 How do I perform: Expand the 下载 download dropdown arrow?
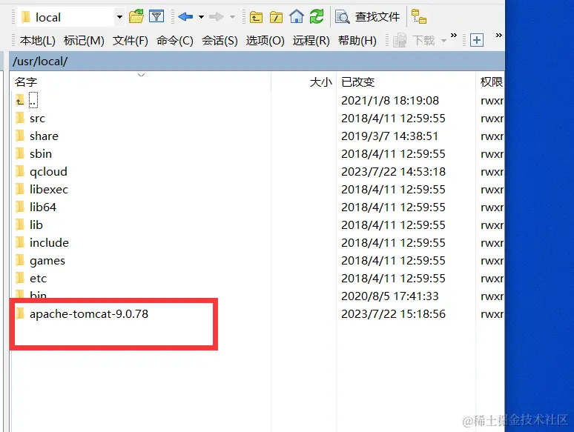(443, 41)
